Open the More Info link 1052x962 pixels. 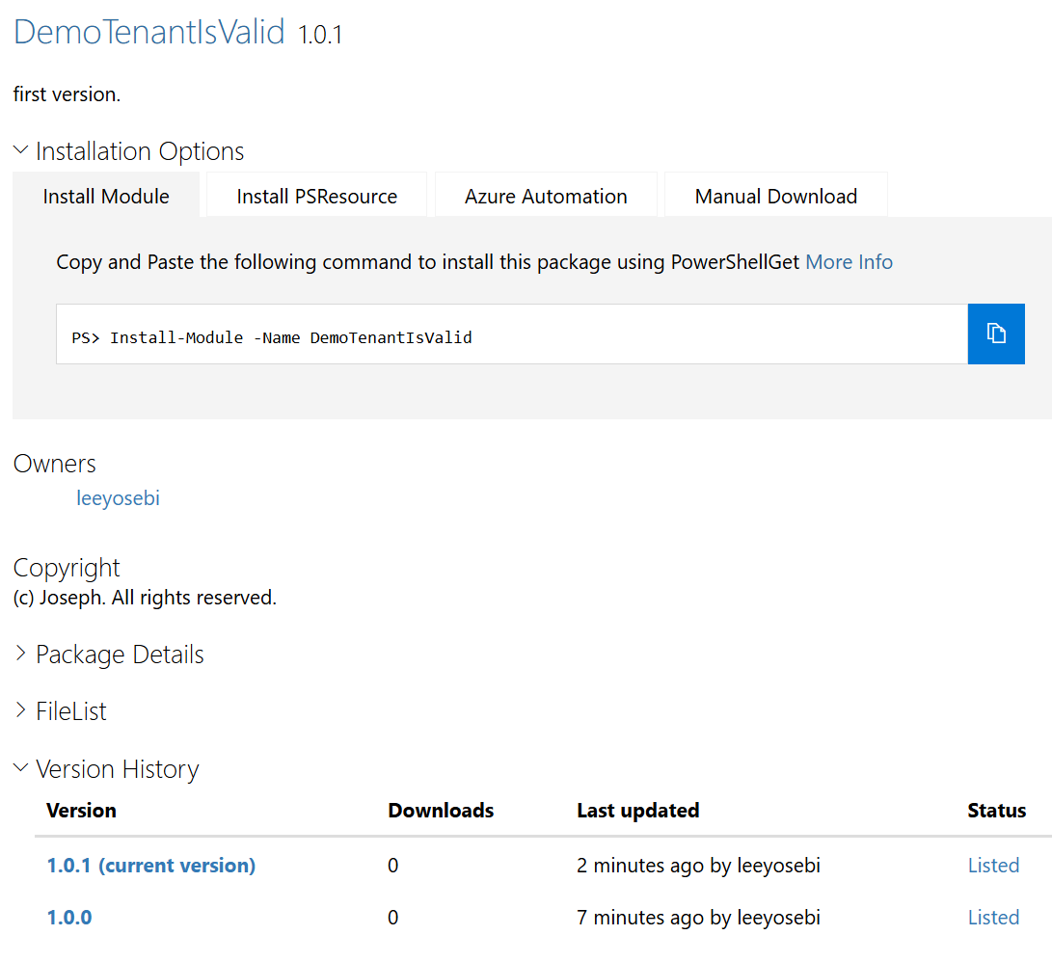point(849,262)
